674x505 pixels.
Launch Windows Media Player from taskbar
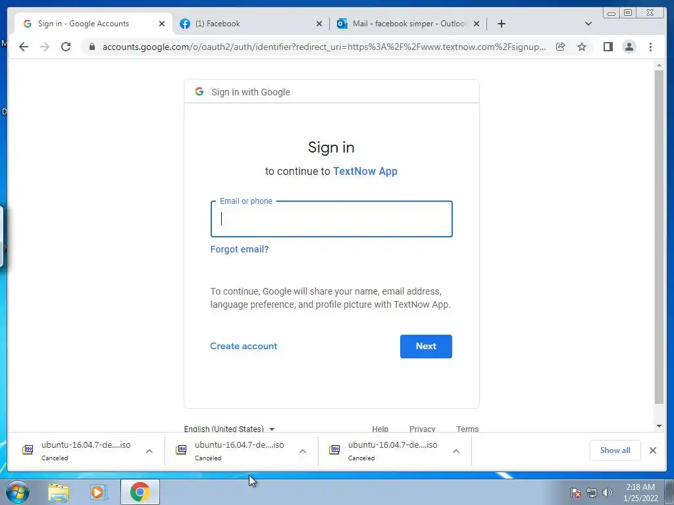click(x=99, y=492)
